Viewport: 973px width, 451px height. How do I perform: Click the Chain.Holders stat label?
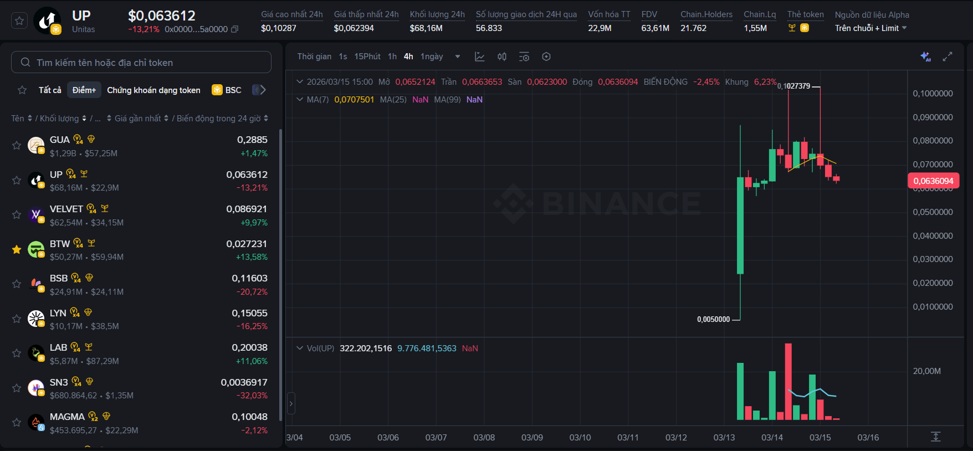click(x=706, y=14)
